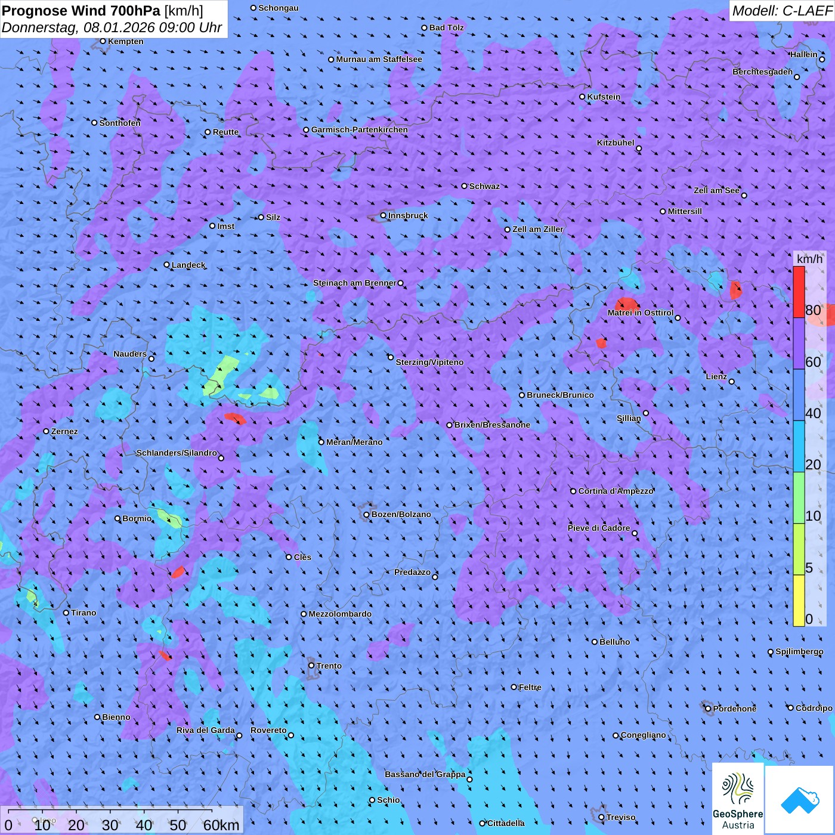Screen dimensions: 835x835
Task: Click the 'Murnau am Staffelsee' label
Action: click(379, 59)
